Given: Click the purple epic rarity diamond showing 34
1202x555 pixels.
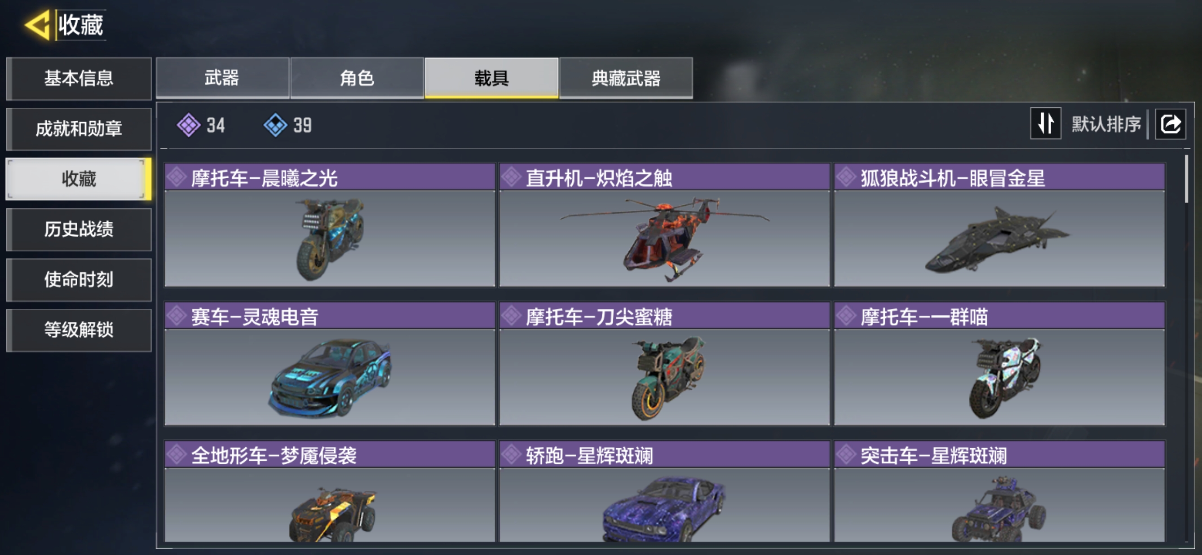Looking at the screenshot, I should [x=189, y=125].
